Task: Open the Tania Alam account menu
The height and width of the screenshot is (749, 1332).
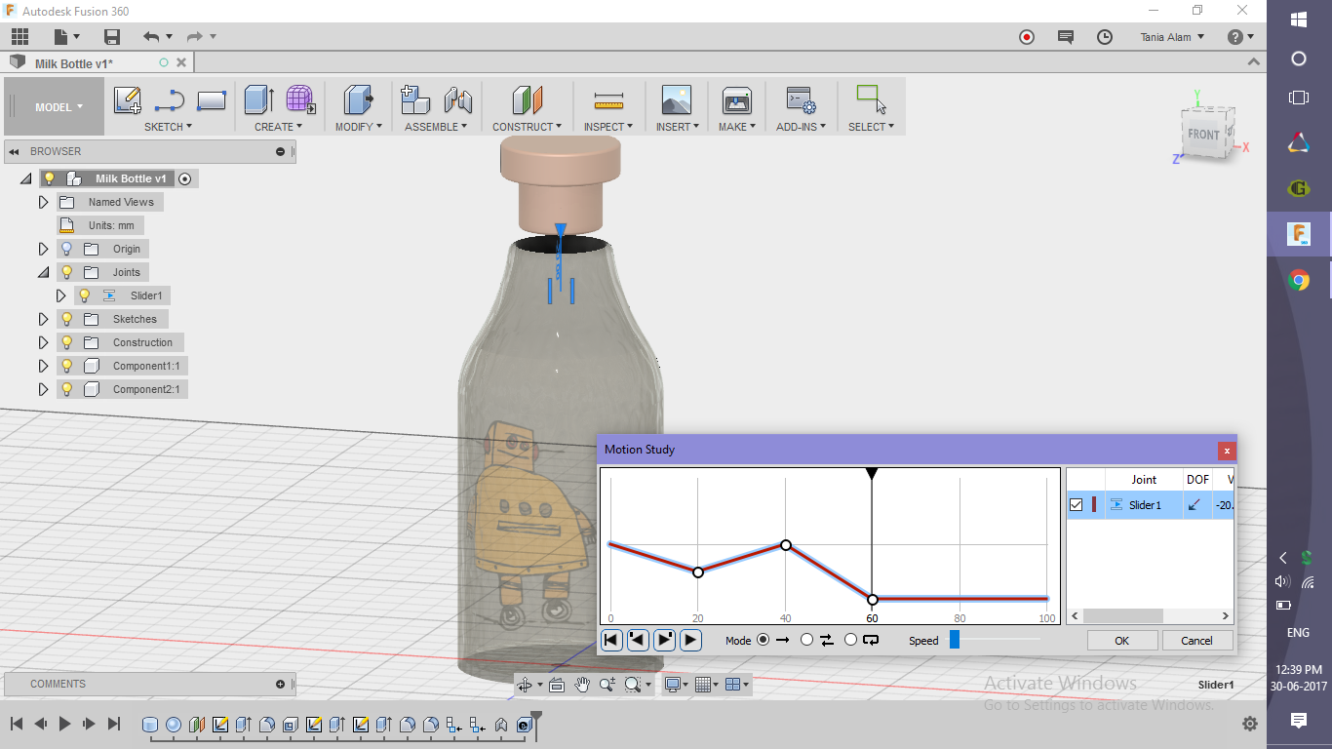Action: coord(1172,37)
